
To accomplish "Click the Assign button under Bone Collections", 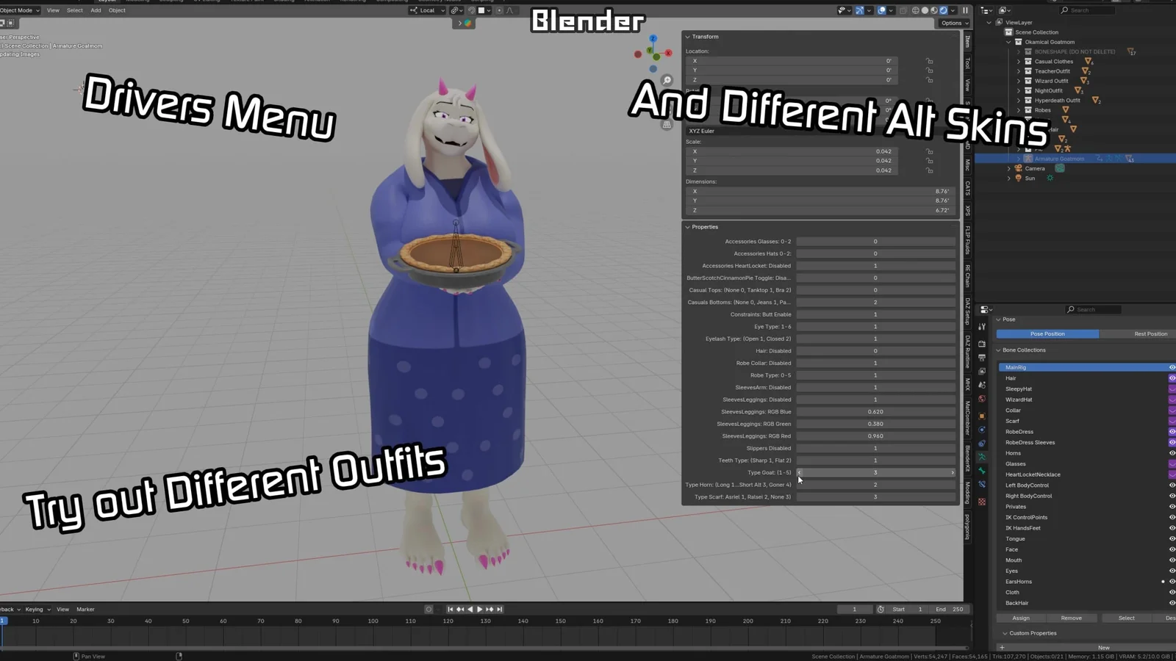I will 1020,618.
